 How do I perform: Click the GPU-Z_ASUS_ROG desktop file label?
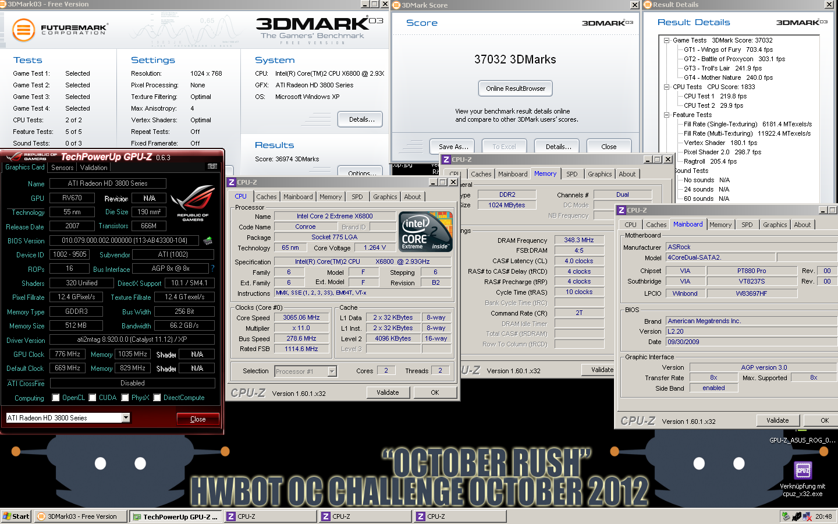pyautogui.click(x=802, y=440)
